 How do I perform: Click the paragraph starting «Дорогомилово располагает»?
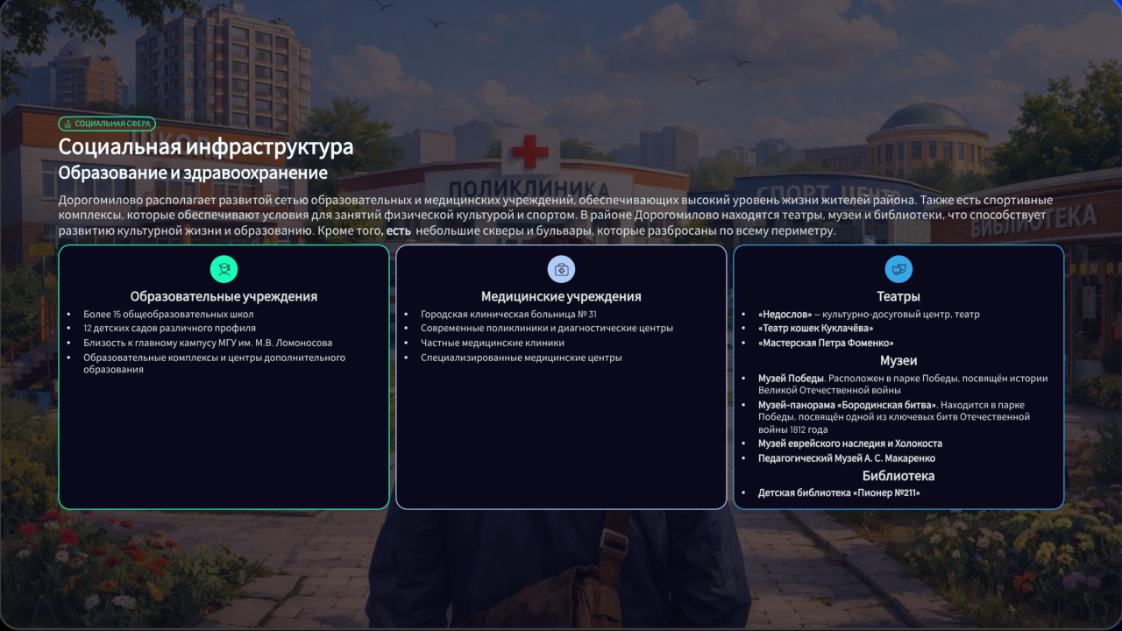click(x=556, y=216)
